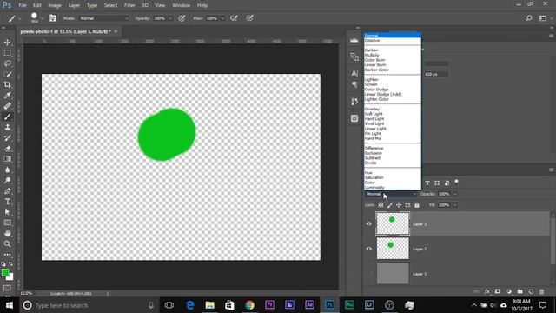Image resolution: width=556 pixels, height=313 pixels.
Task: Select the Eraser tool
Action: 7,149
